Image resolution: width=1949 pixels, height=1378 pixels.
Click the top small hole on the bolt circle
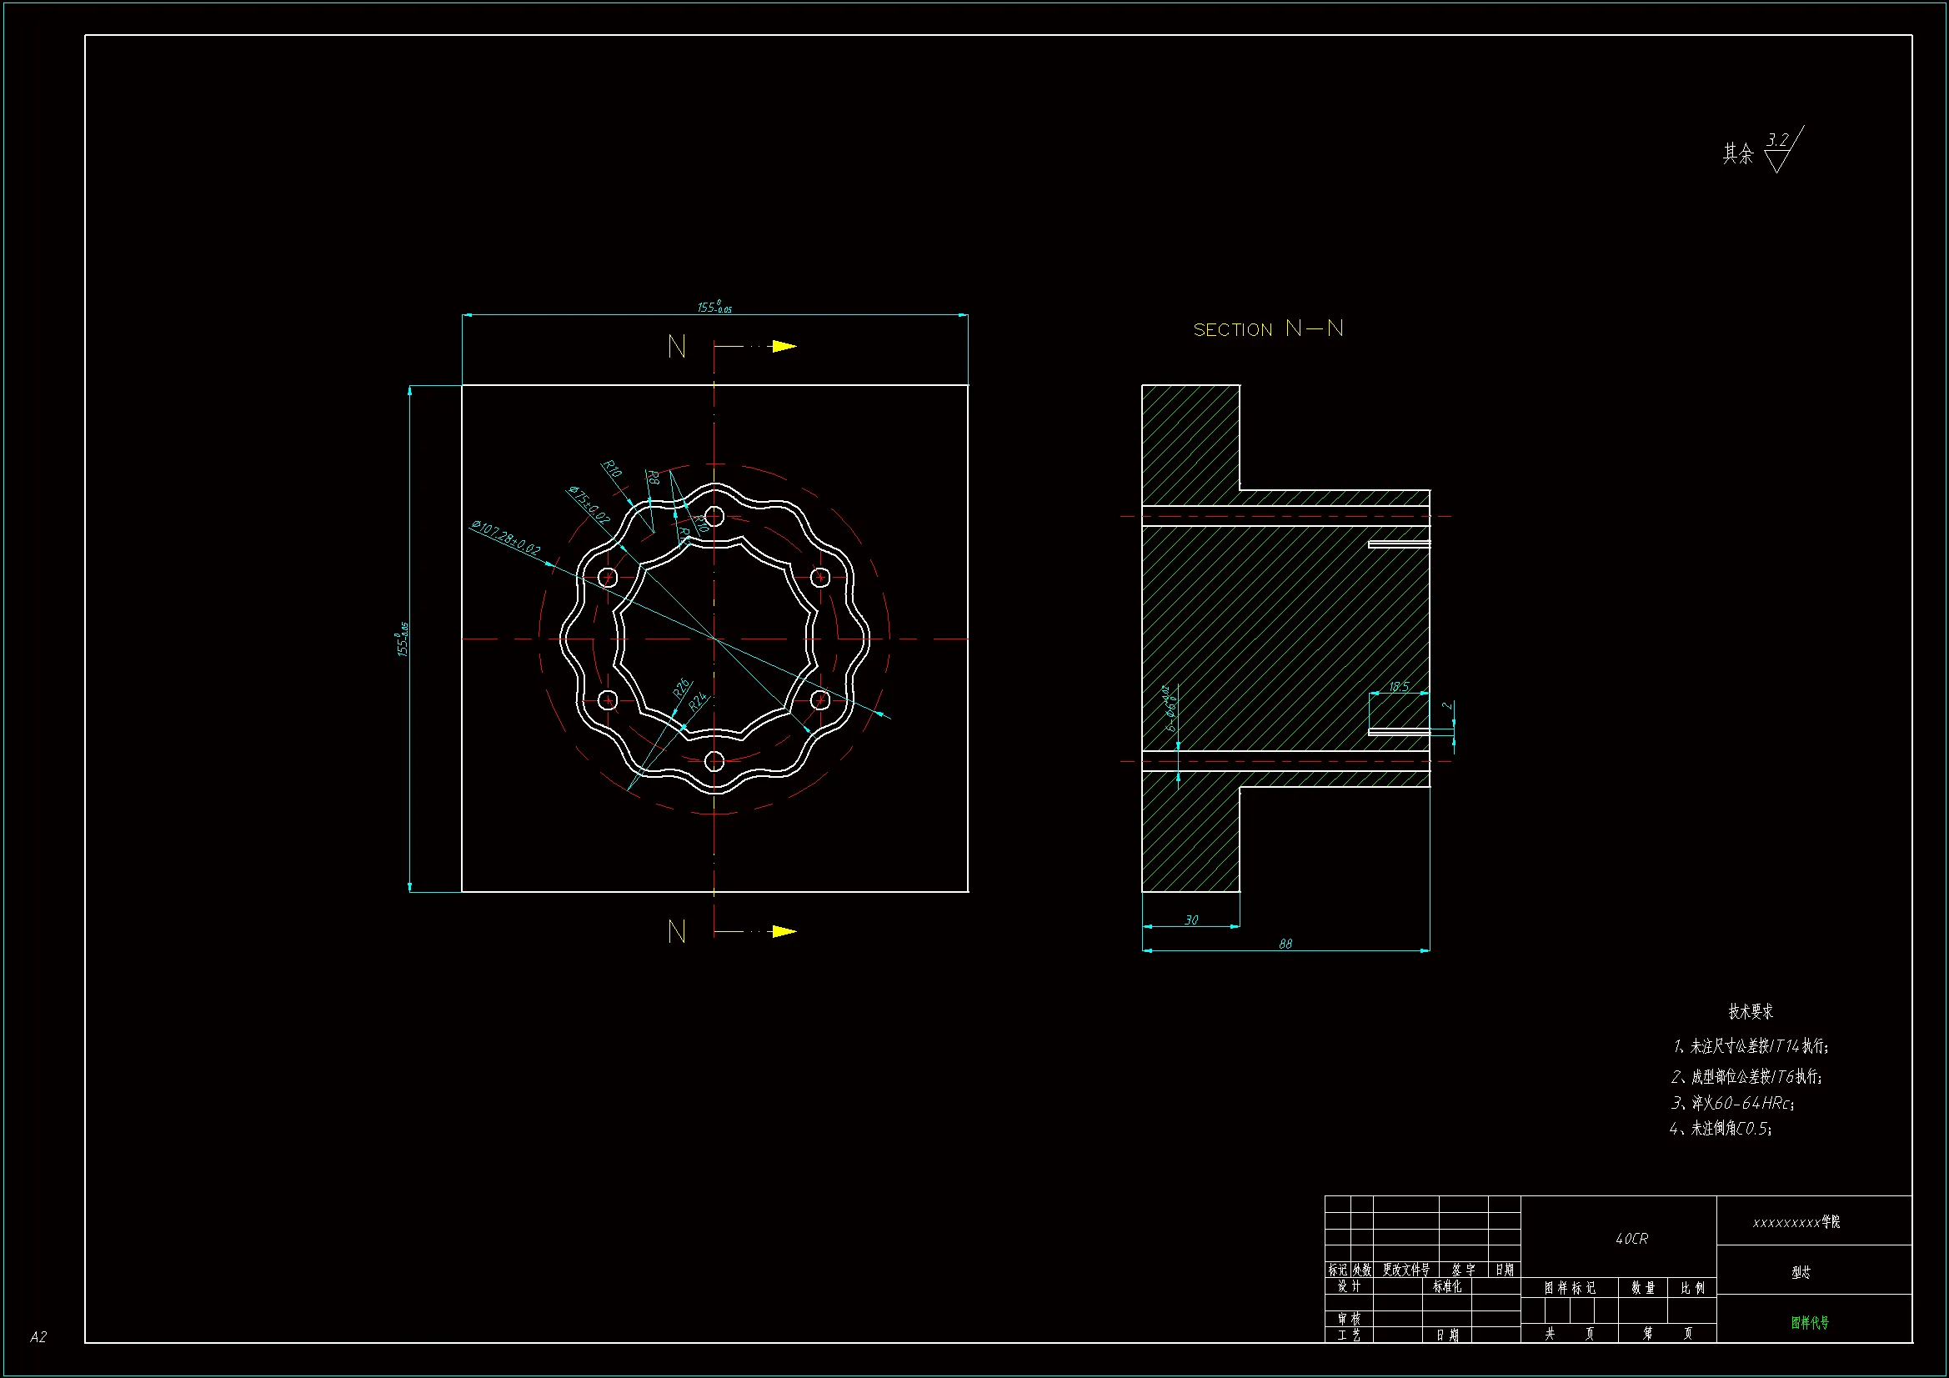(714, 516)
